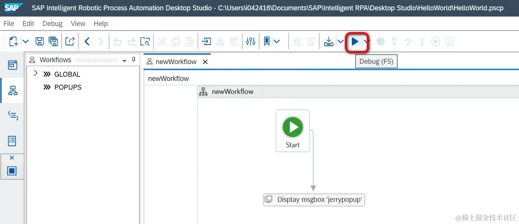Click the Export project arrow icon

coord(70,41)
